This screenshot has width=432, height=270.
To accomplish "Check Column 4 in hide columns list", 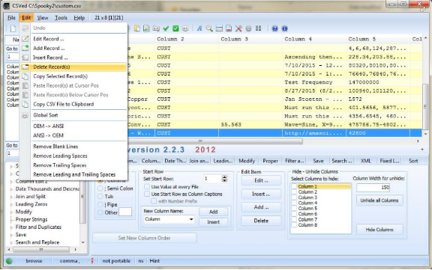I will tap(294, 203).
